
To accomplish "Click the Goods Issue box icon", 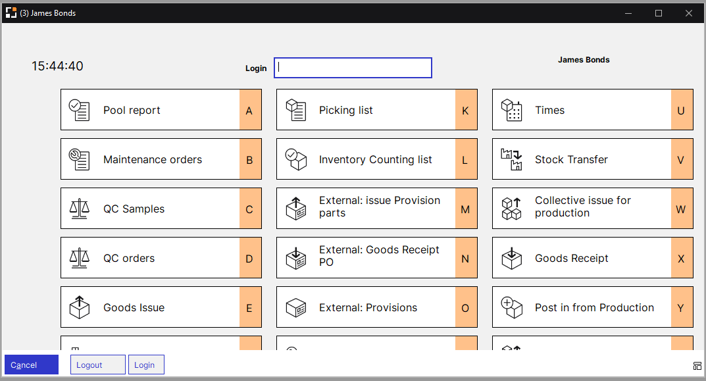I will pos(79,307).
